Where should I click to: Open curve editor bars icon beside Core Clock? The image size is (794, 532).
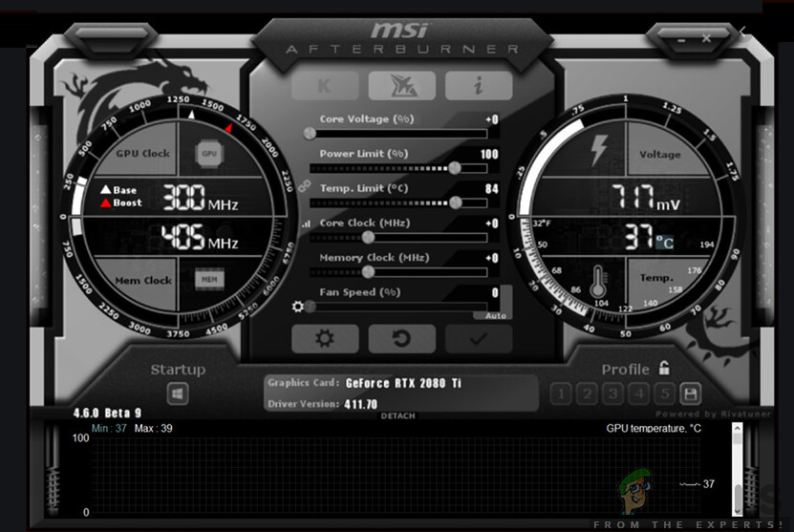(x=306, y=223)
